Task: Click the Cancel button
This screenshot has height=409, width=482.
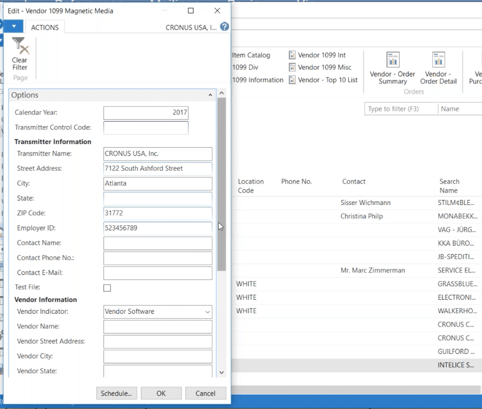Action: click(x=206, y=393)
